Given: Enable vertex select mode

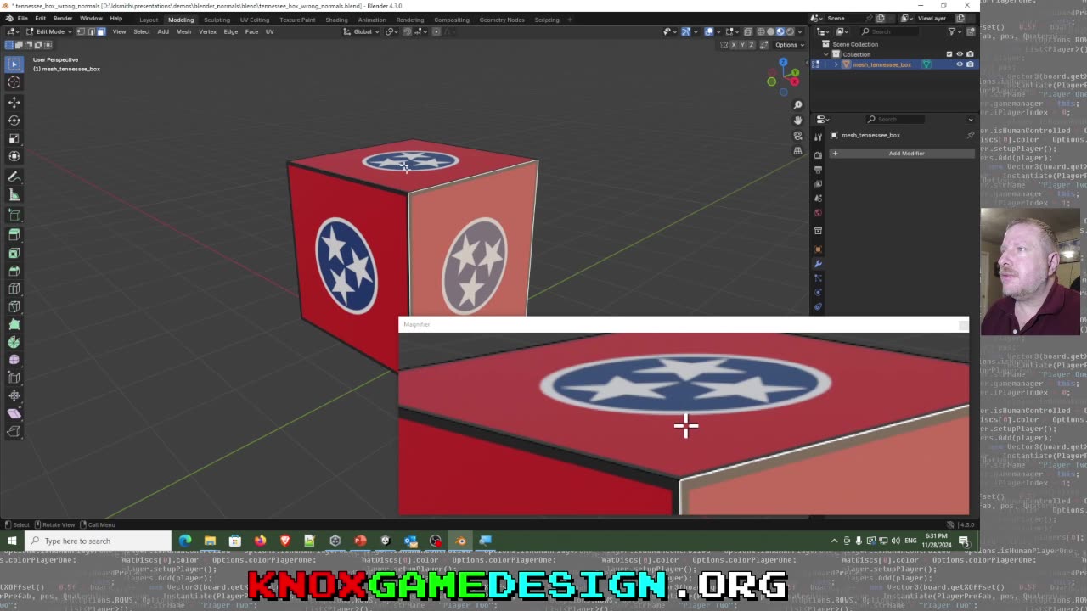Looking at the screenshot, I should point(81,31).
